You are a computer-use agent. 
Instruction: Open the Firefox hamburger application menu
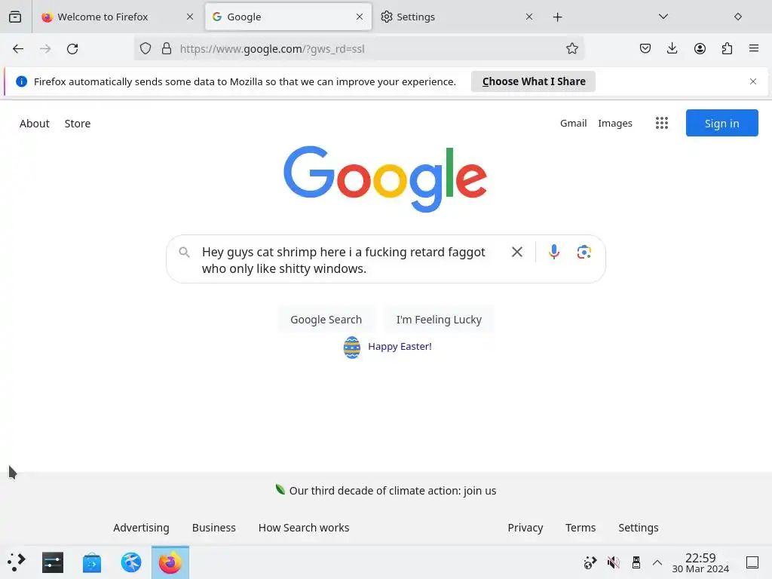pyautogui.click(x=753, y=48)
